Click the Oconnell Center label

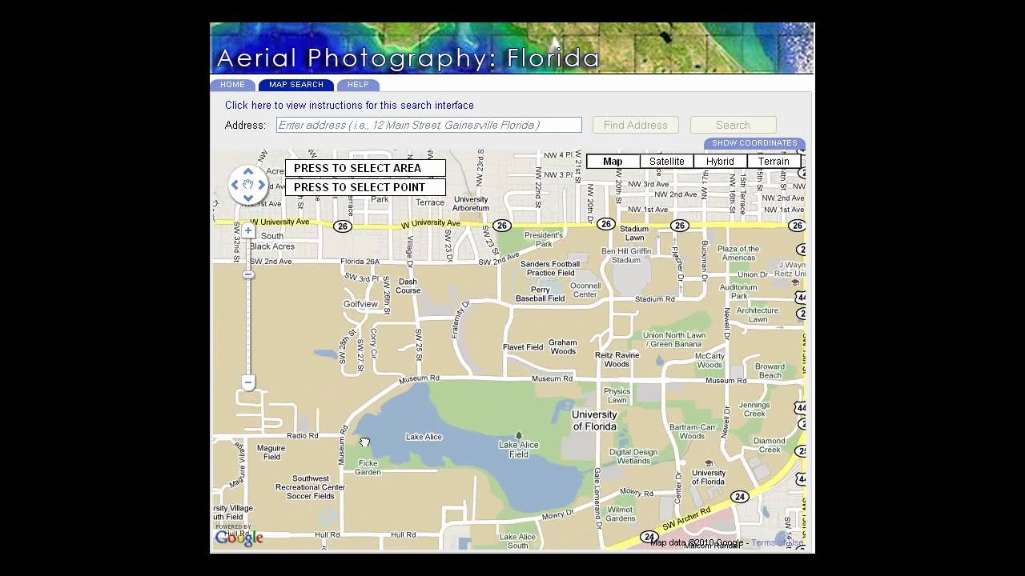585,290
